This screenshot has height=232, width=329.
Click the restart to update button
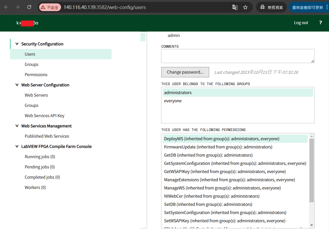pos(308,7)
